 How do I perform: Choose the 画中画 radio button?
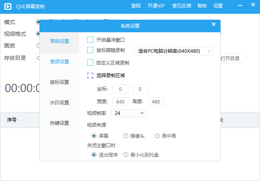coord(157,136)
